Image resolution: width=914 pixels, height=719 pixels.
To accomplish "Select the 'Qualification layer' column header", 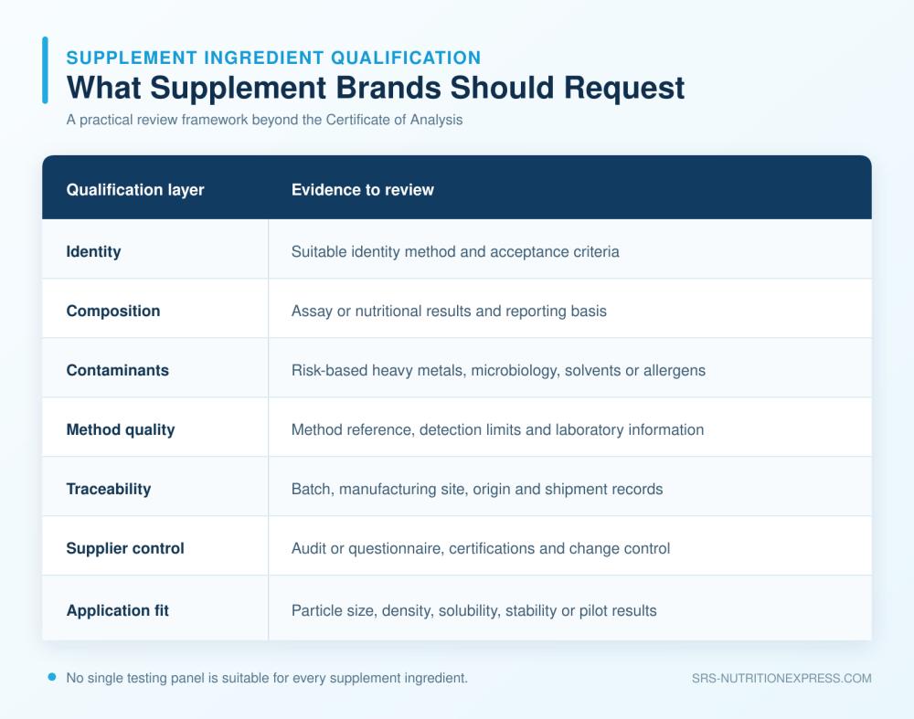I will point(135,190).
